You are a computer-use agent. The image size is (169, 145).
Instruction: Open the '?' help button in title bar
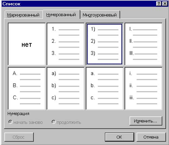pos(159,4)
